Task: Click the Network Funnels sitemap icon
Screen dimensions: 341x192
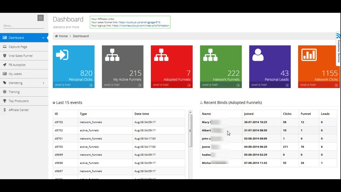Action: [x=210, y=55]
